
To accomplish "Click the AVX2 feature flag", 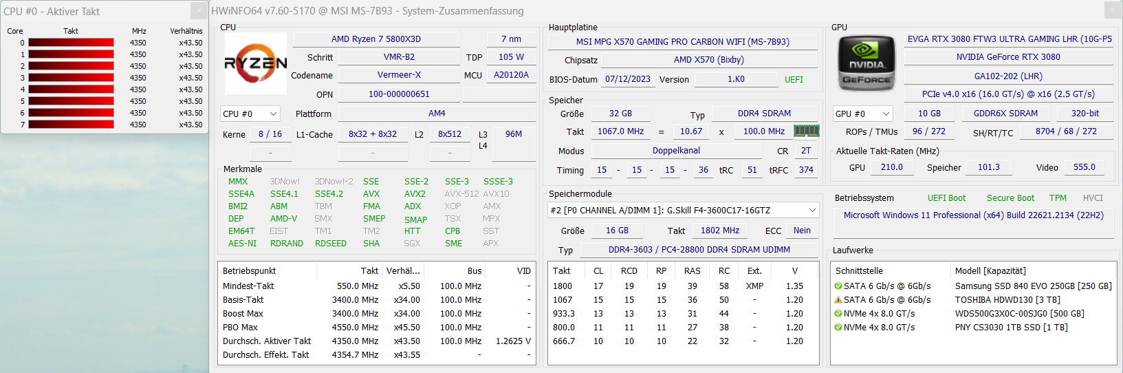I will (415, 194).
